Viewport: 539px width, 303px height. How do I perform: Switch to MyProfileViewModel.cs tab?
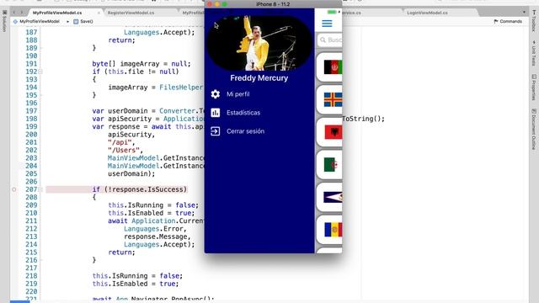pyautogui.click(x=57, y=13)
